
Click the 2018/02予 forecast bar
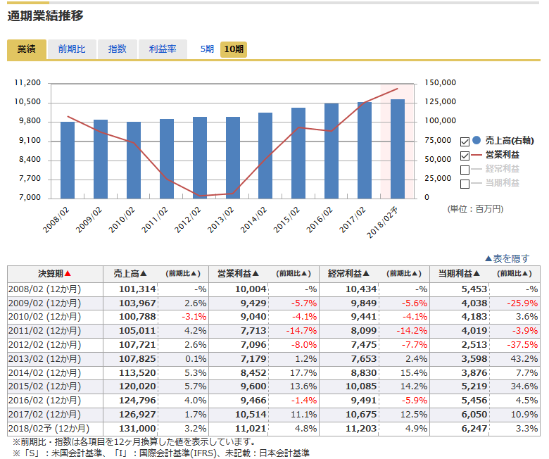pyautogui.click(x=398, y=149)
